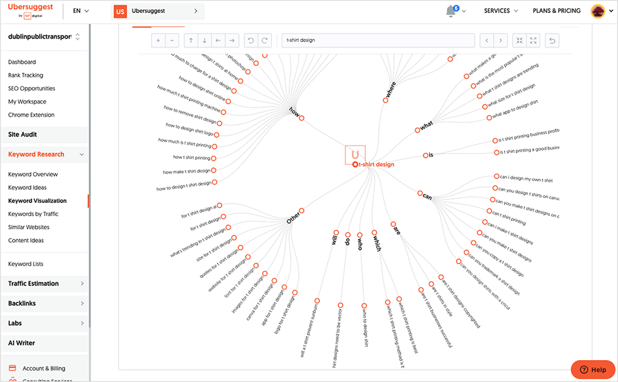The image size is (618, 382).
Task: Click the 'how' branch node
Action: click(x=301, y=118)
